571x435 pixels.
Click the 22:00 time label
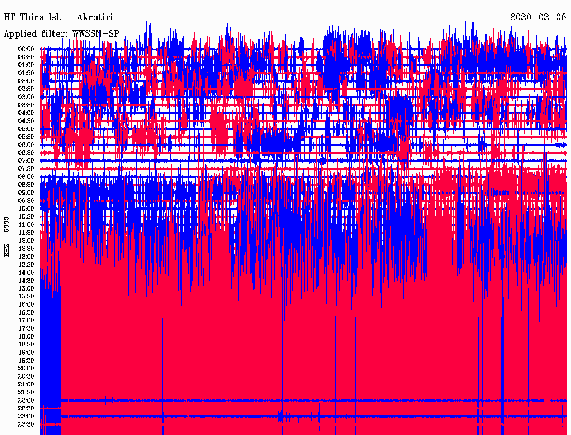tap(26, 400)
